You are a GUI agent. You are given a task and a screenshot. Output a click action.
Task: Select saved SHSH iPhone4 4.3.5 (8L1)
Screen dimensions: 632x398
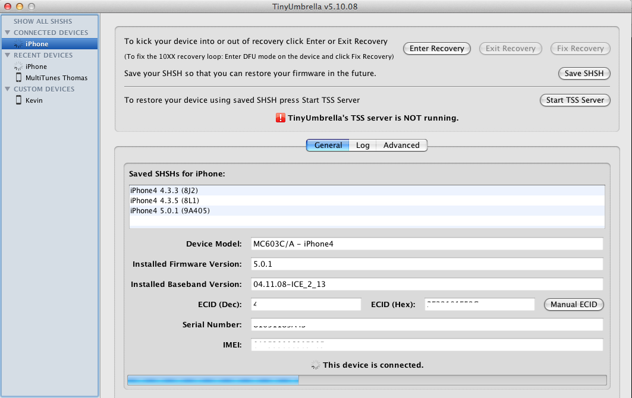367,200
